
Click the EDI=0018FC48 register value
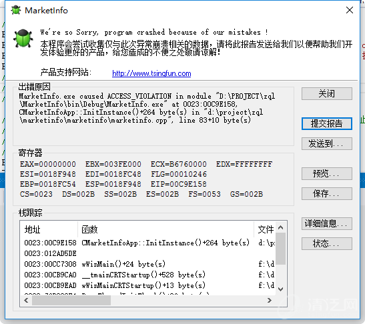coord(113,174)
